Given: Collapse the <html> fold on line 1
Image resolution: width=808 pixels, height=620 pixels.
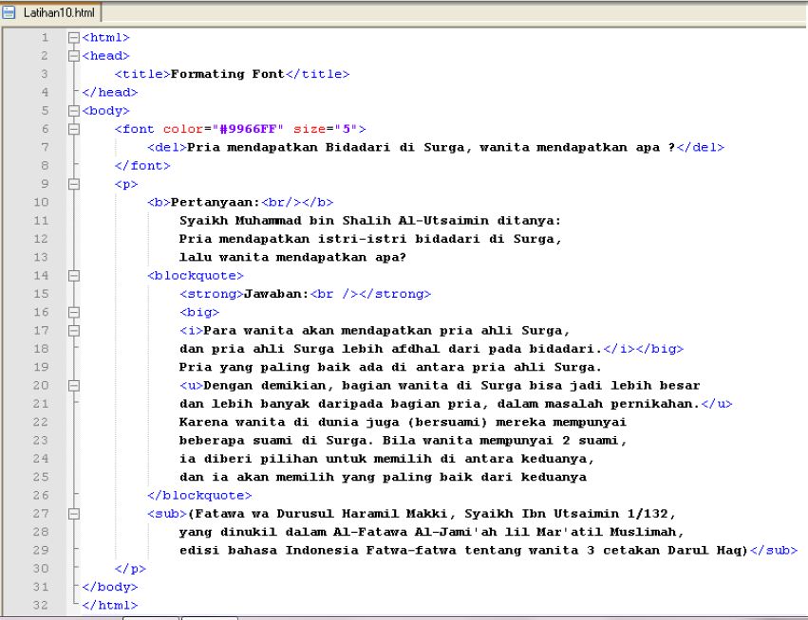Looking at the screenshot, I should [x=74, y=38].
